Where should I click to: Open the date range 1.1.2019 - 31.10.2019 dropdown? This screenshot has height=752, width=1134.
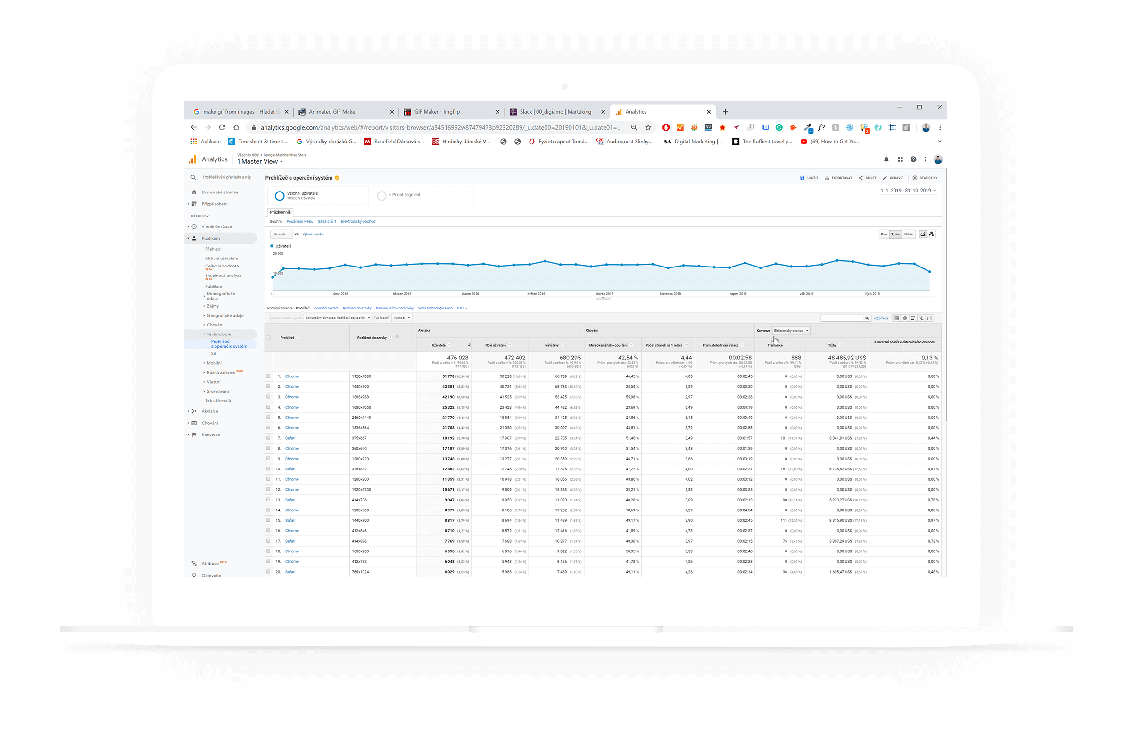tap(908, 191)
